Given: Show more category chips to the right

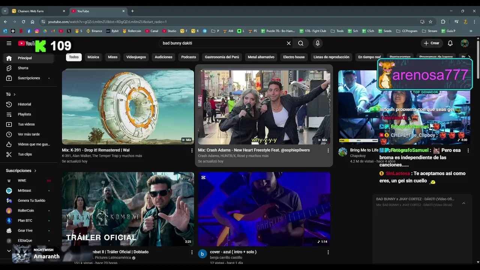Looking at the screenshot, I should tap(469, 57).
